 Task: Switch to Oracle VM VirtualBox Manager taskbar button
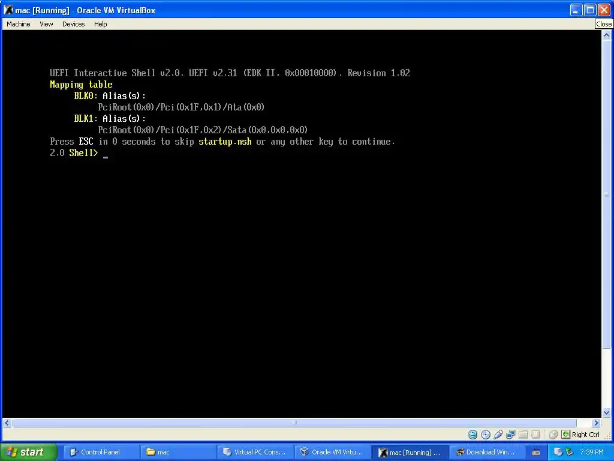point(332,452)
